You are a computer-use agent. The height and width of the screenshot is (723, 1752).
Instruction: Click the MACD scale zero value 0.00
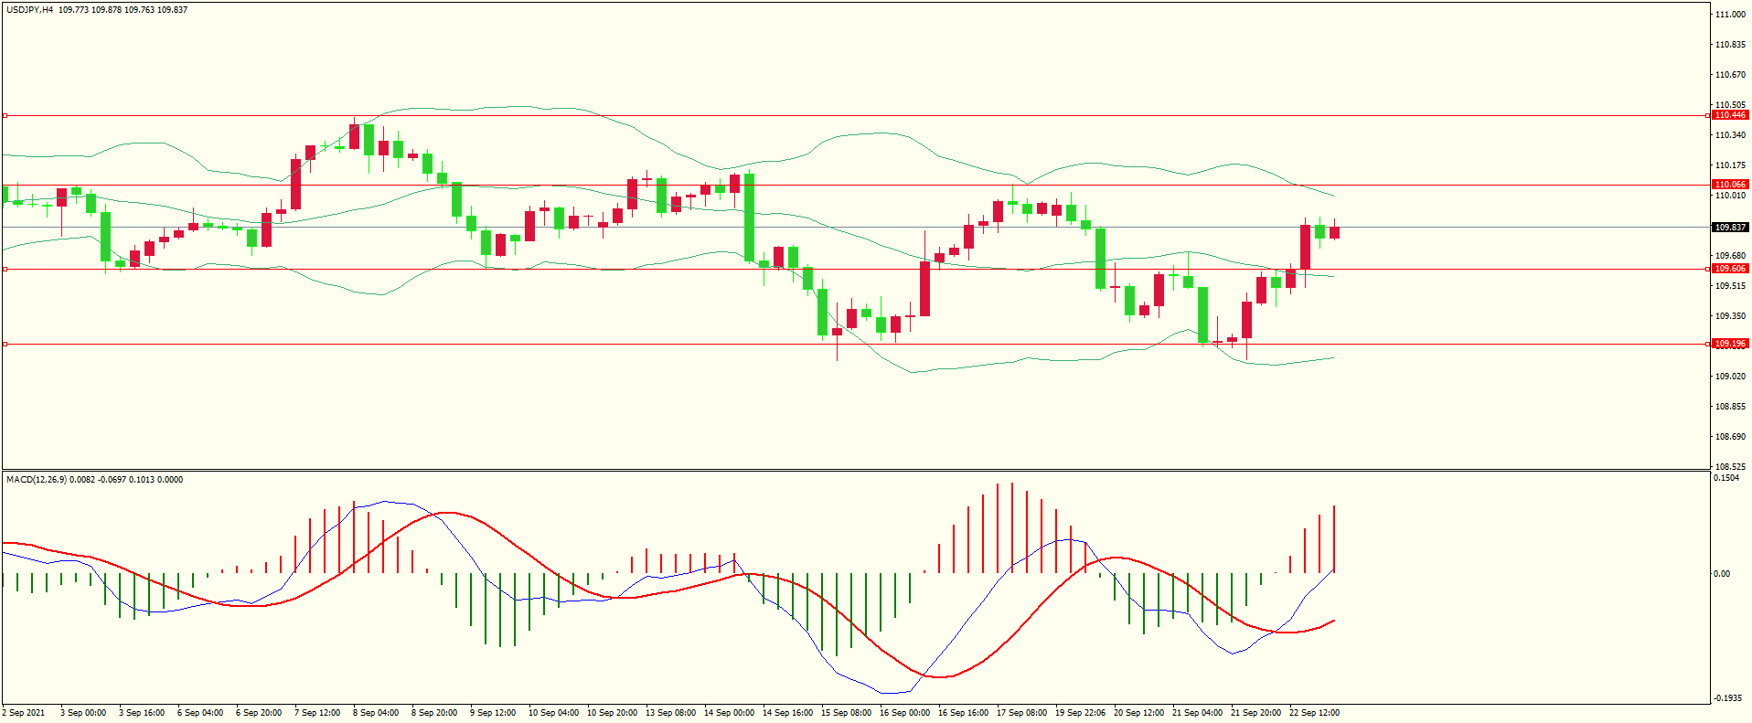click(x=1722, y=574)
